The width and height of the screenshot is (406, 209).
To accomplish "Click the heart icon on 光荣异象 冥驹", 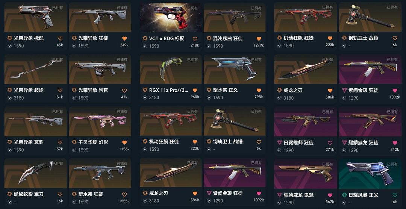I will click(60, 142).
